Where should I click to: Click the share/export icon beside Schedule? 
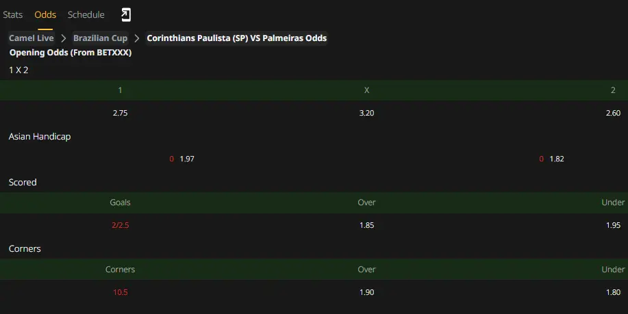(126, 15)
